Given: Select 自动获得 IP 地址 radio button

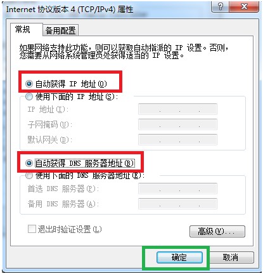Looking at the screenshot, I should (29, 84).
